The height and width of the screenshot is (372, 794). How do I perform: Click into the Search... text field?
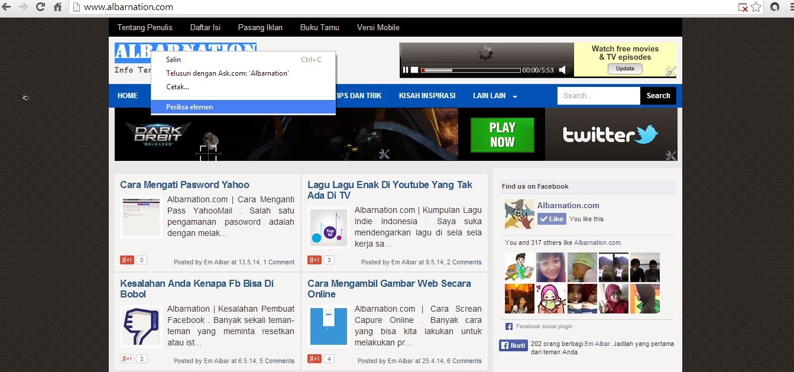pyautogui.click(x=598, y=96)
